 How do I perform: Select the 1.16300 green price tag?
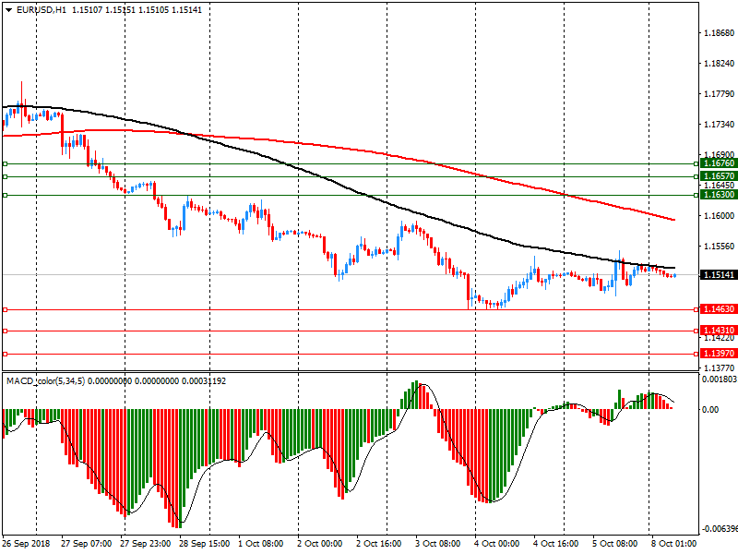point(717,195)
